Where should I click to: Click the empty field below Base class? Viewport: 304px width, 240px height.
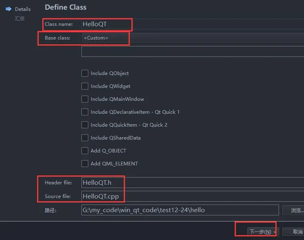coord(192,52)
